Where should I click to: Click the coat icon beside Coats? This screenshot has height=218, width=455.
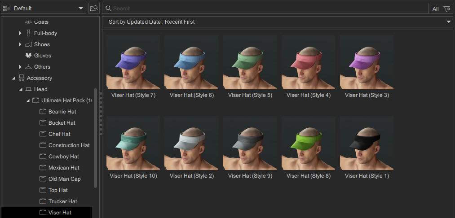28,22
